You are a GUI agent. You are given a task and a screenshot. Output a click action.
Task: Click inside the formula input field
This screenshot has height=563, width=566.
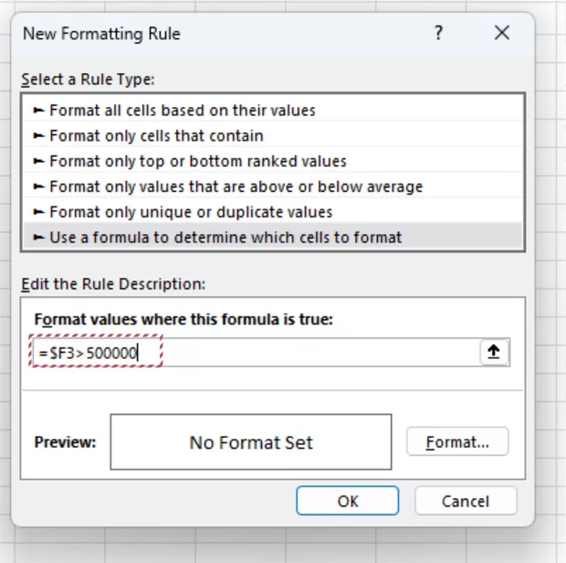(x=310, y=353)
